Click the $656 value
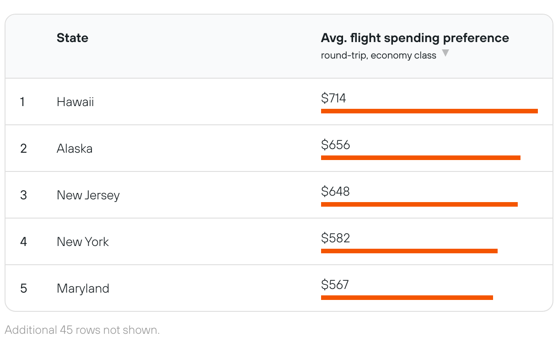This screenshot has width=558, height=342. tap(335, 144)
